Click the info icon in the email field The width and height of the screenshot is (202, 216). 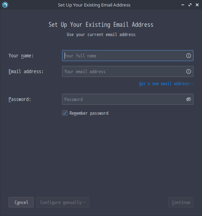pos(189,71)
